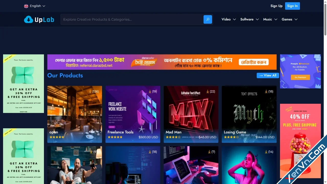Click the download icon on the Losing Game card

[x=266, y=91]
